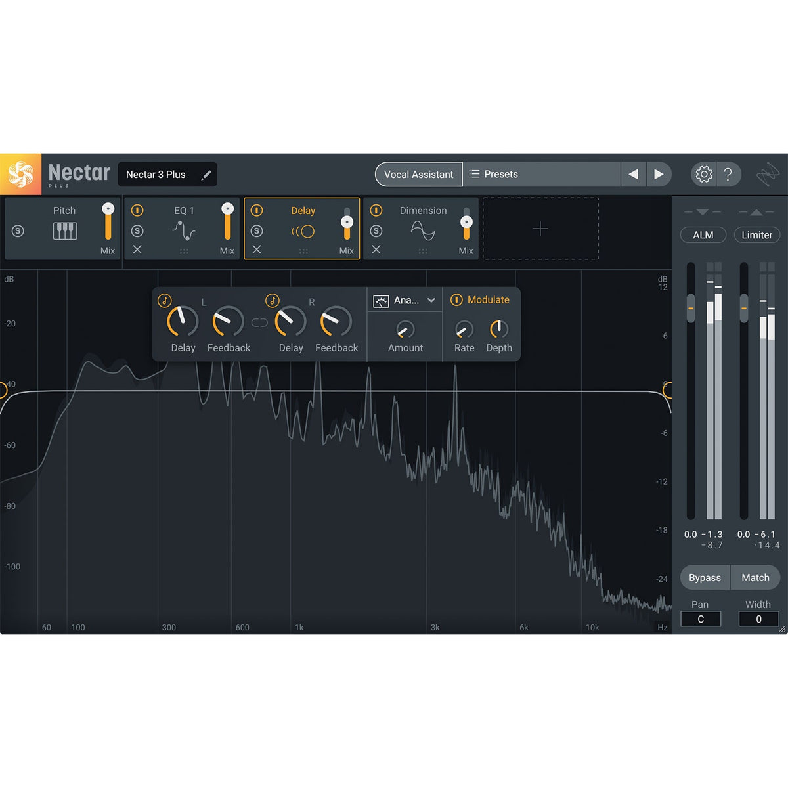Add a new module slot
The height and width of the screenshot is (788, 788).
pyautogui.click(x=540, y=229)
